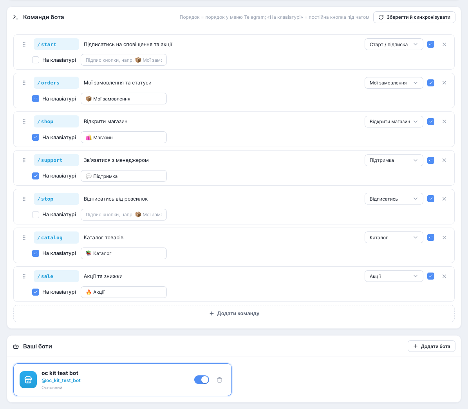This screenshot has width=468, height=409.
Task: Click keyboard label field for /start
Action: click(124, 60)
